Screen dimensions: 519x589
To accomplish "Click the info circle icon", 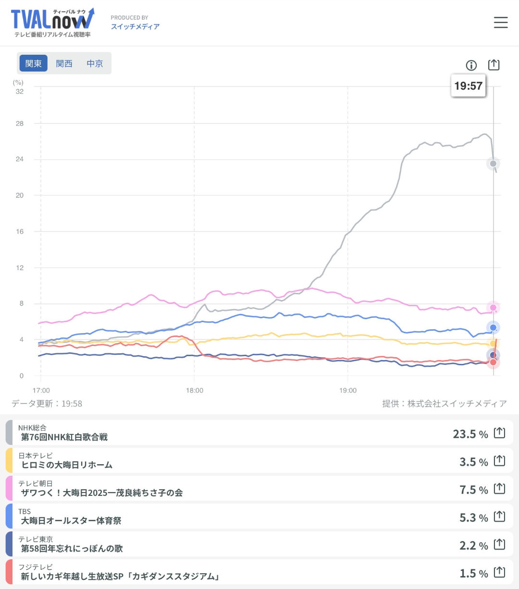I will coord(471,65).
